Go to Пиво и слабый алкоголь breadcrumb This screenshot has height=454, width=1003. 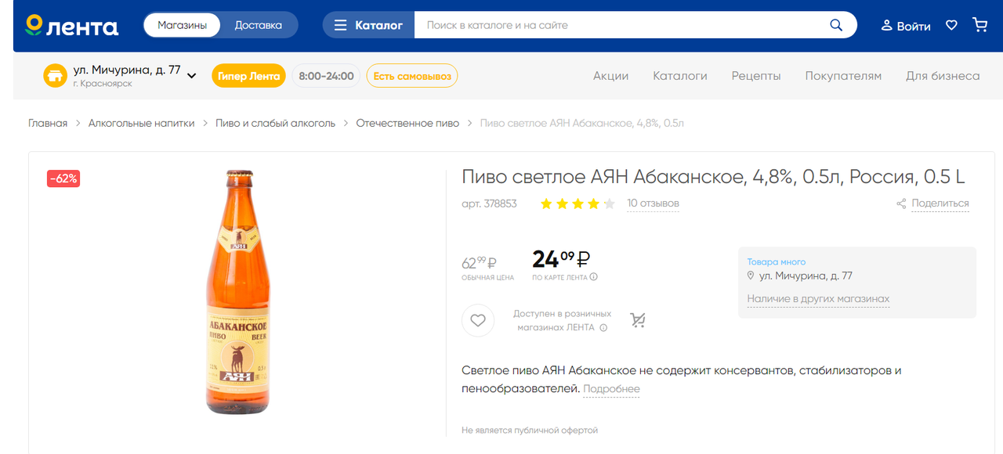[x=275, y=123]
